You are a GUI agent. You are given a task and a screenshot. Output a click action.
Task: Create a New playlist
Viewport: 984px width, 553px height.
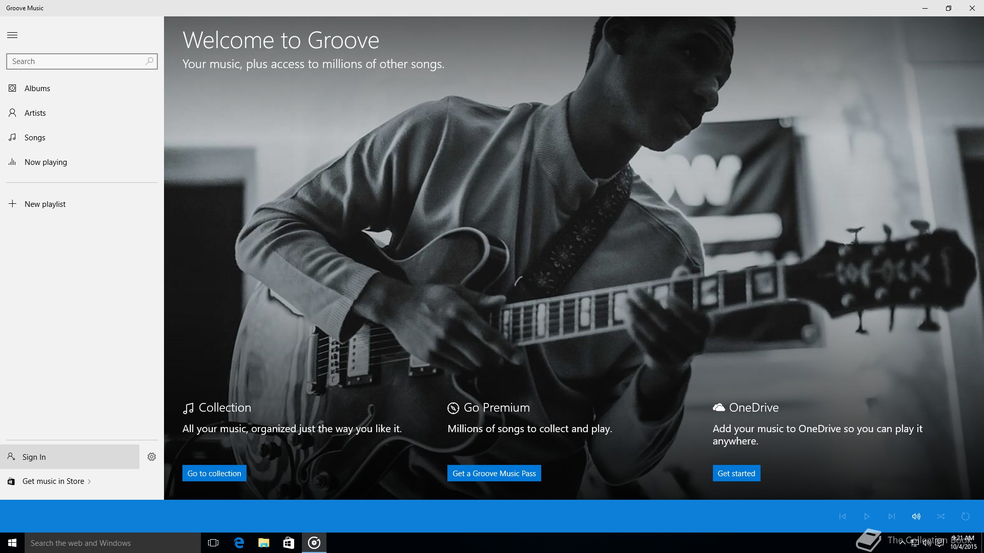(x=82, y=204)
